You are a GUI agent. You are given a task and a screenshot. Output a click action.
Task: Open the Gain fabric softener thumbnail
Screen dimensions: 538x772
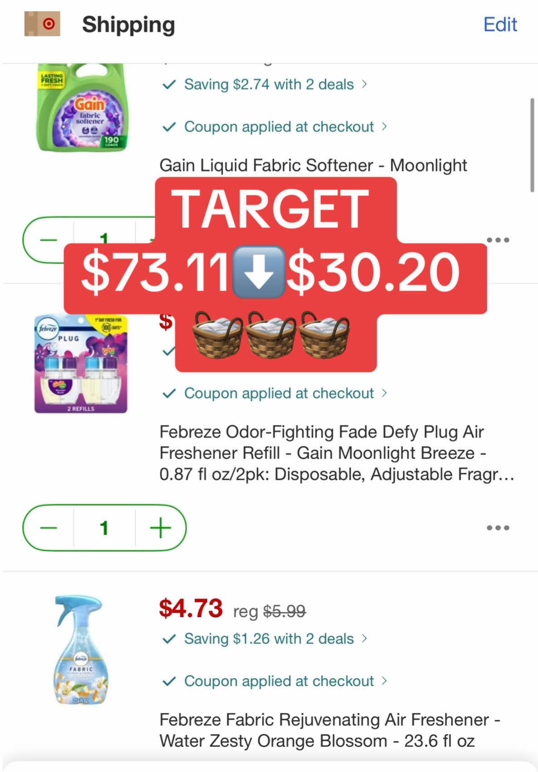82,107
